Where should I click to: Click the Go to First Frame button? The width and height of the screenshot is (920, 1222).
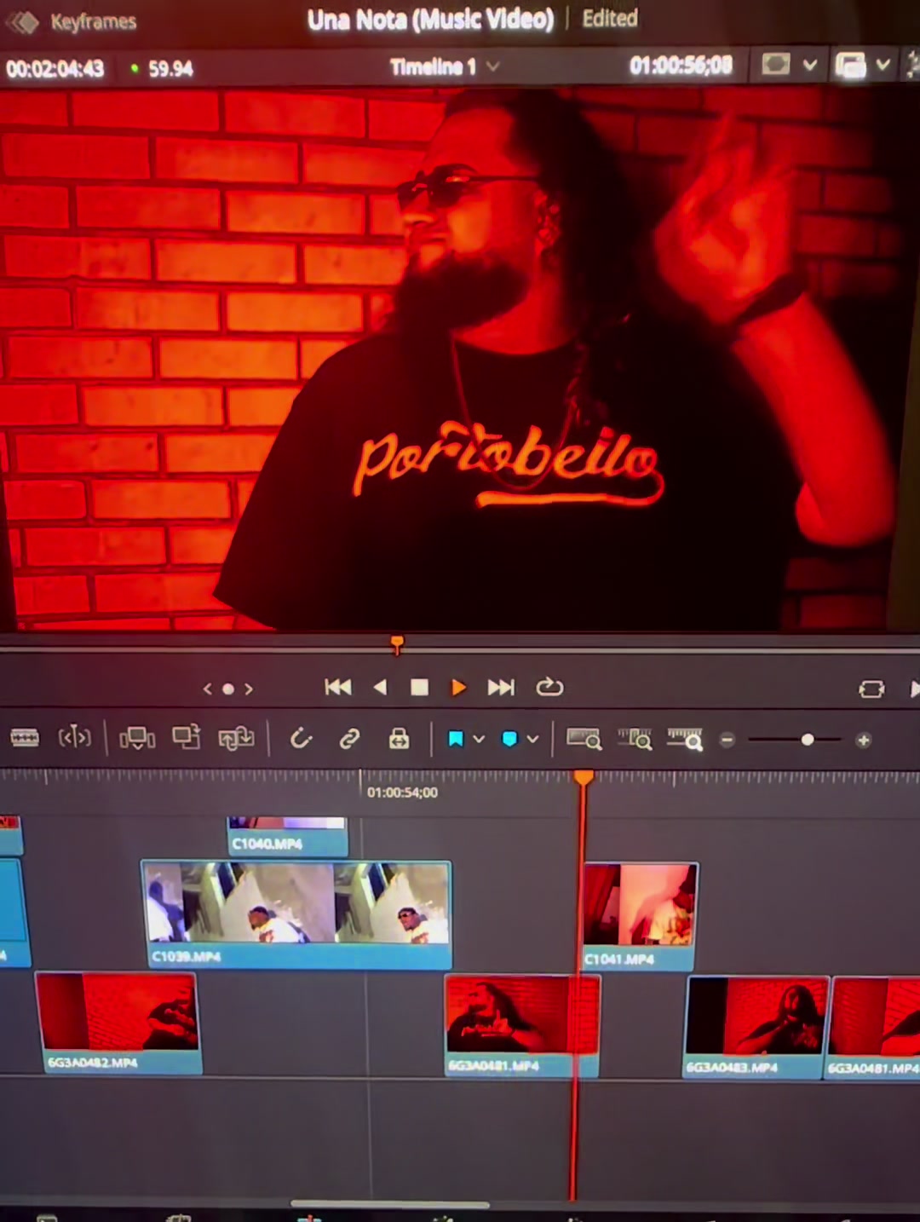tap(338, 687)
